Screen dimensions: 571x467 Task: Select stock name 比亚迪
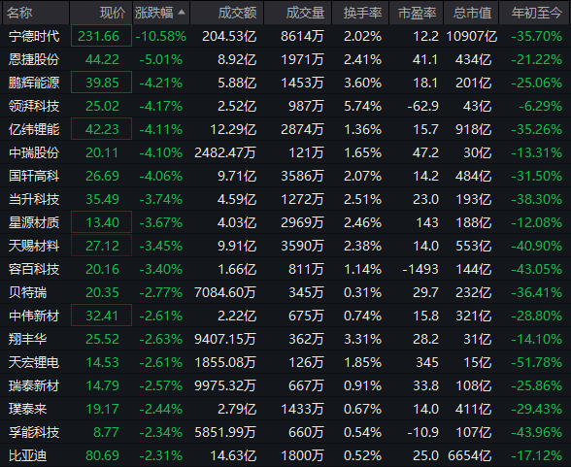pos(27,455)
